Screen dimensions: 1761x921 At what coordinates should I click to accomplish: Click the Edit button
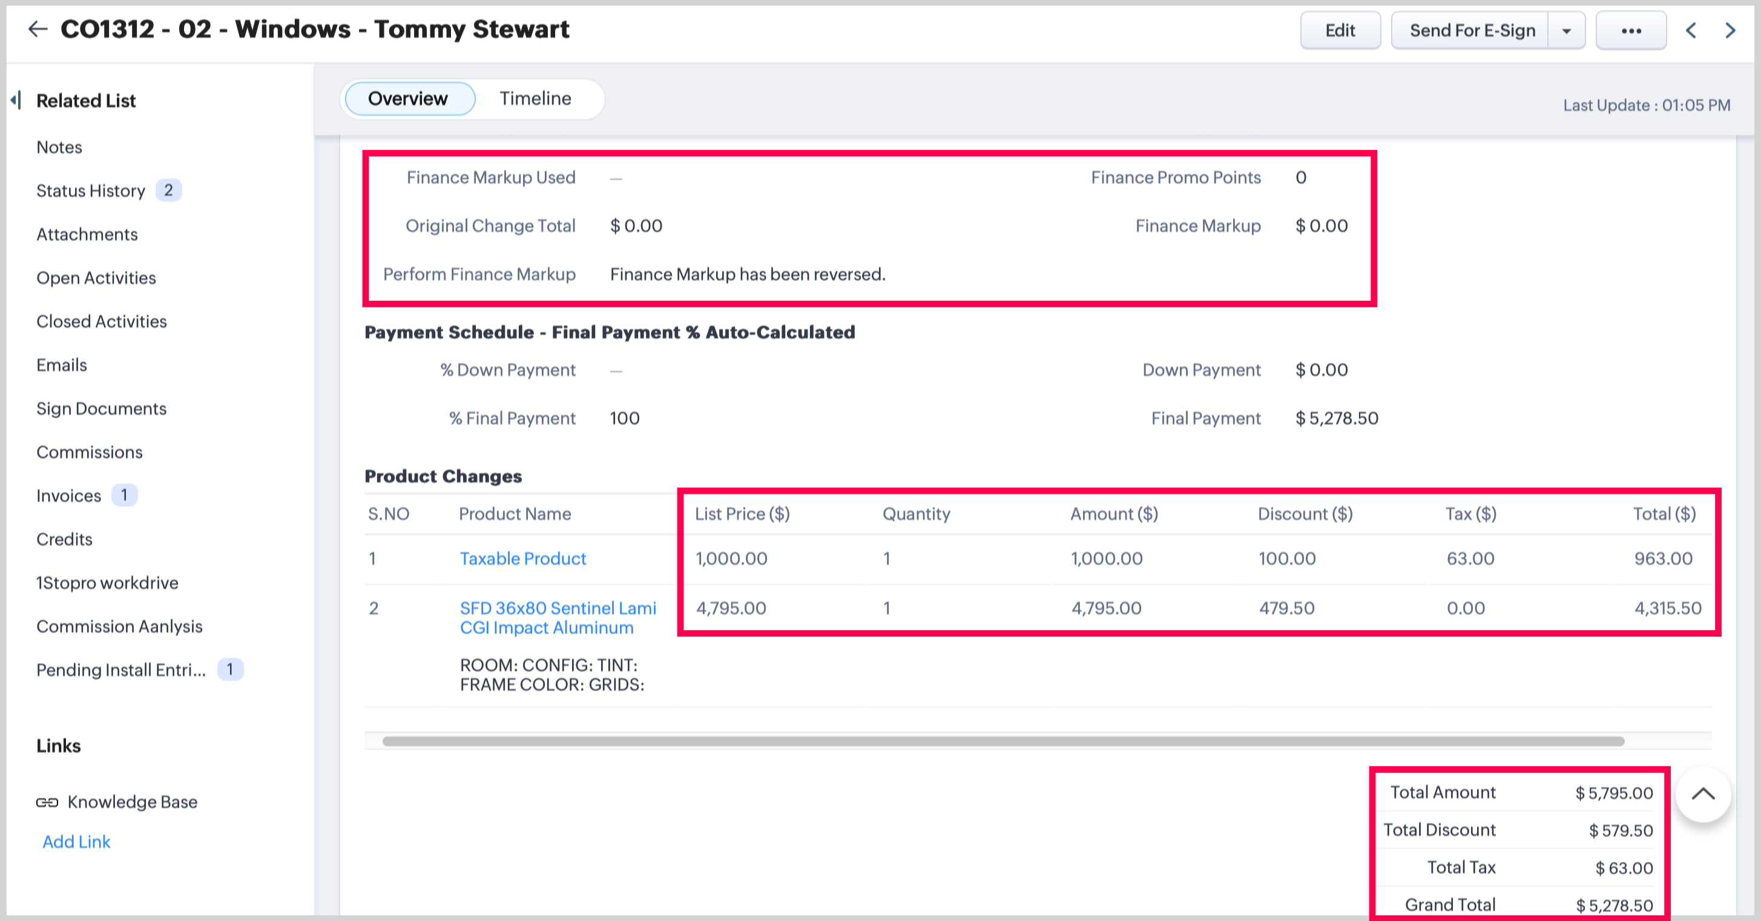tap(1339, 31)
